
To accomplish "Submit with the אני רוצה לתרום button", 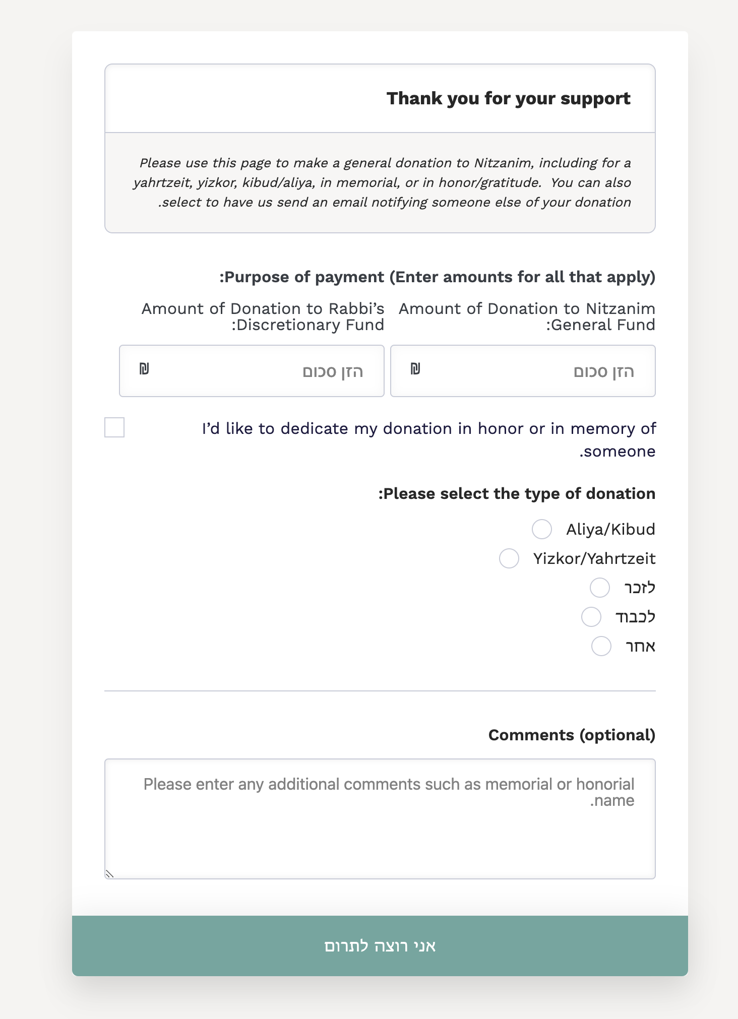I will [x=380, y=946].
